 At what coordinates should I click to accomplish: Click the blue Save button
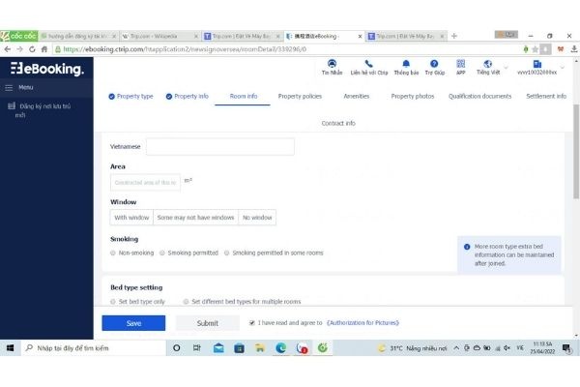coord(133,323)
